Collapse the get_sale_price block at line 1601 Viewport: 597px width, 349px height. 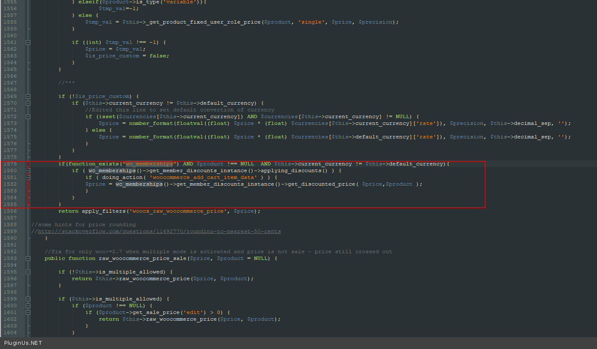click(x=28, y=312)
